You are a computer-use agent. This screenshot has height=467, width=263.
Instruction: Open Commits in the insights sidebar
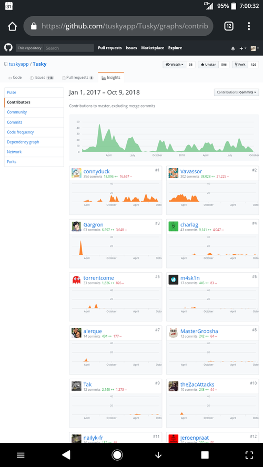coord(34,122)
